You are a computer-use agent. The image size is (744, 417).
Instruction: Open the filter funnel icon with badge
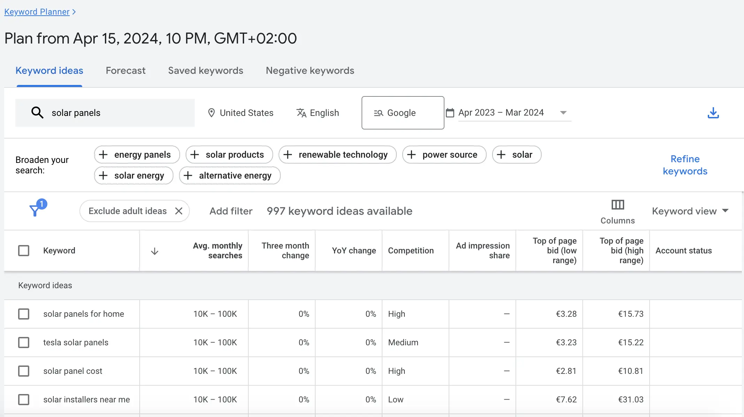pos(38,208)
